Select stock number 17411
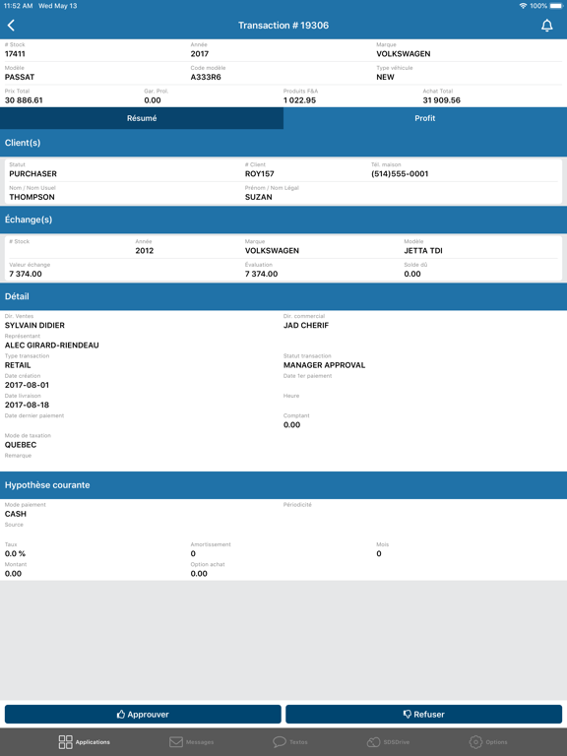Viewport: 567px width, 756px height. click(x=15, y=54)
